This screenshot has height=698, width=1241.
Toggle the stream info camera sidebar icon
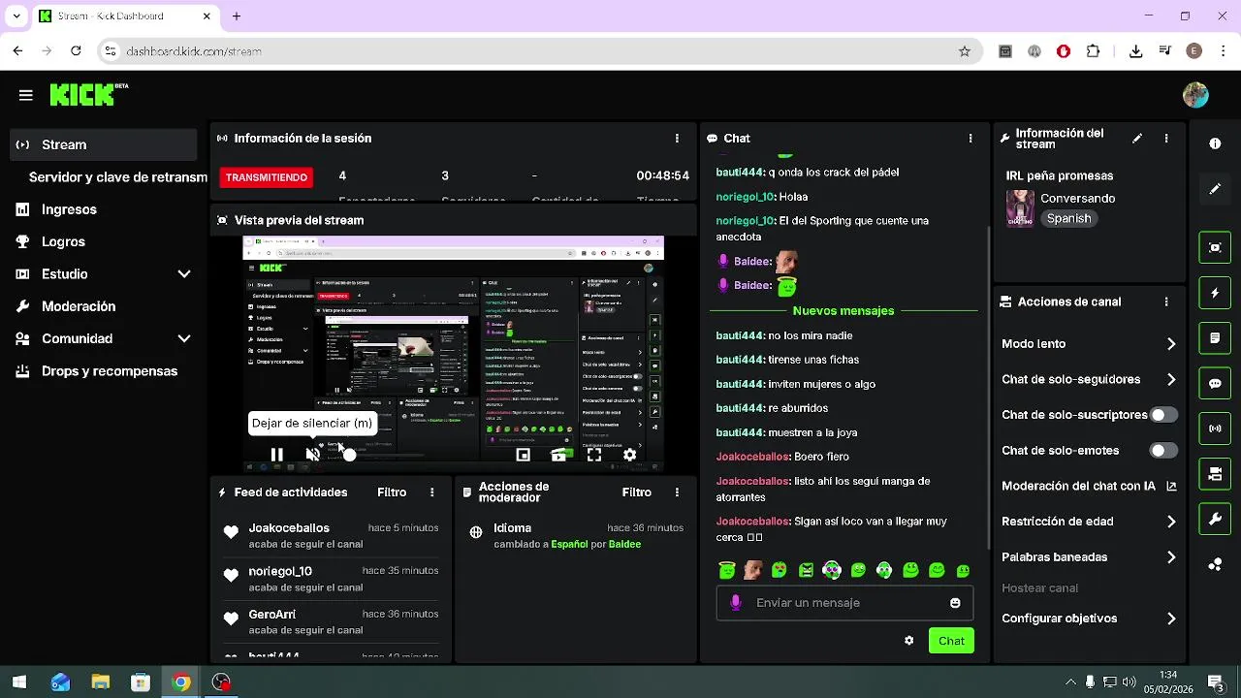1215,474
